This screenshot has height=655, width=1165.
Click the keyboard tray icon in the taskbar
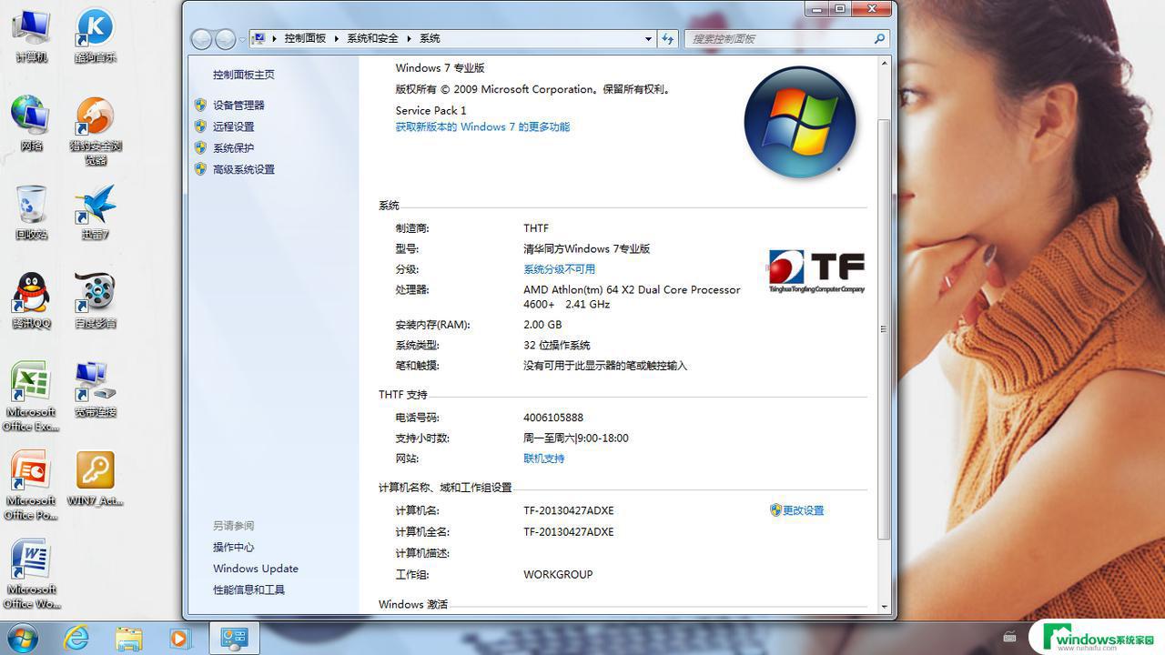(1009, 637)
